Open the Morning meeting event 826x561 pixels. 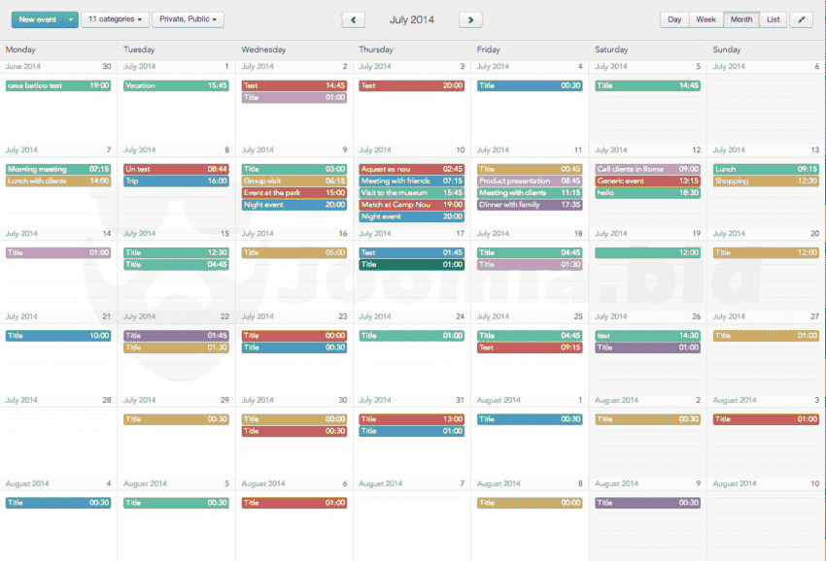[x=57, y=169]
